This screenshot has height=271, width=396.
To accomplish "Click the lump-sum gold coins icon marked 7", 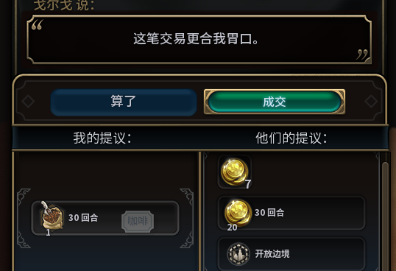I will [235, 172].
